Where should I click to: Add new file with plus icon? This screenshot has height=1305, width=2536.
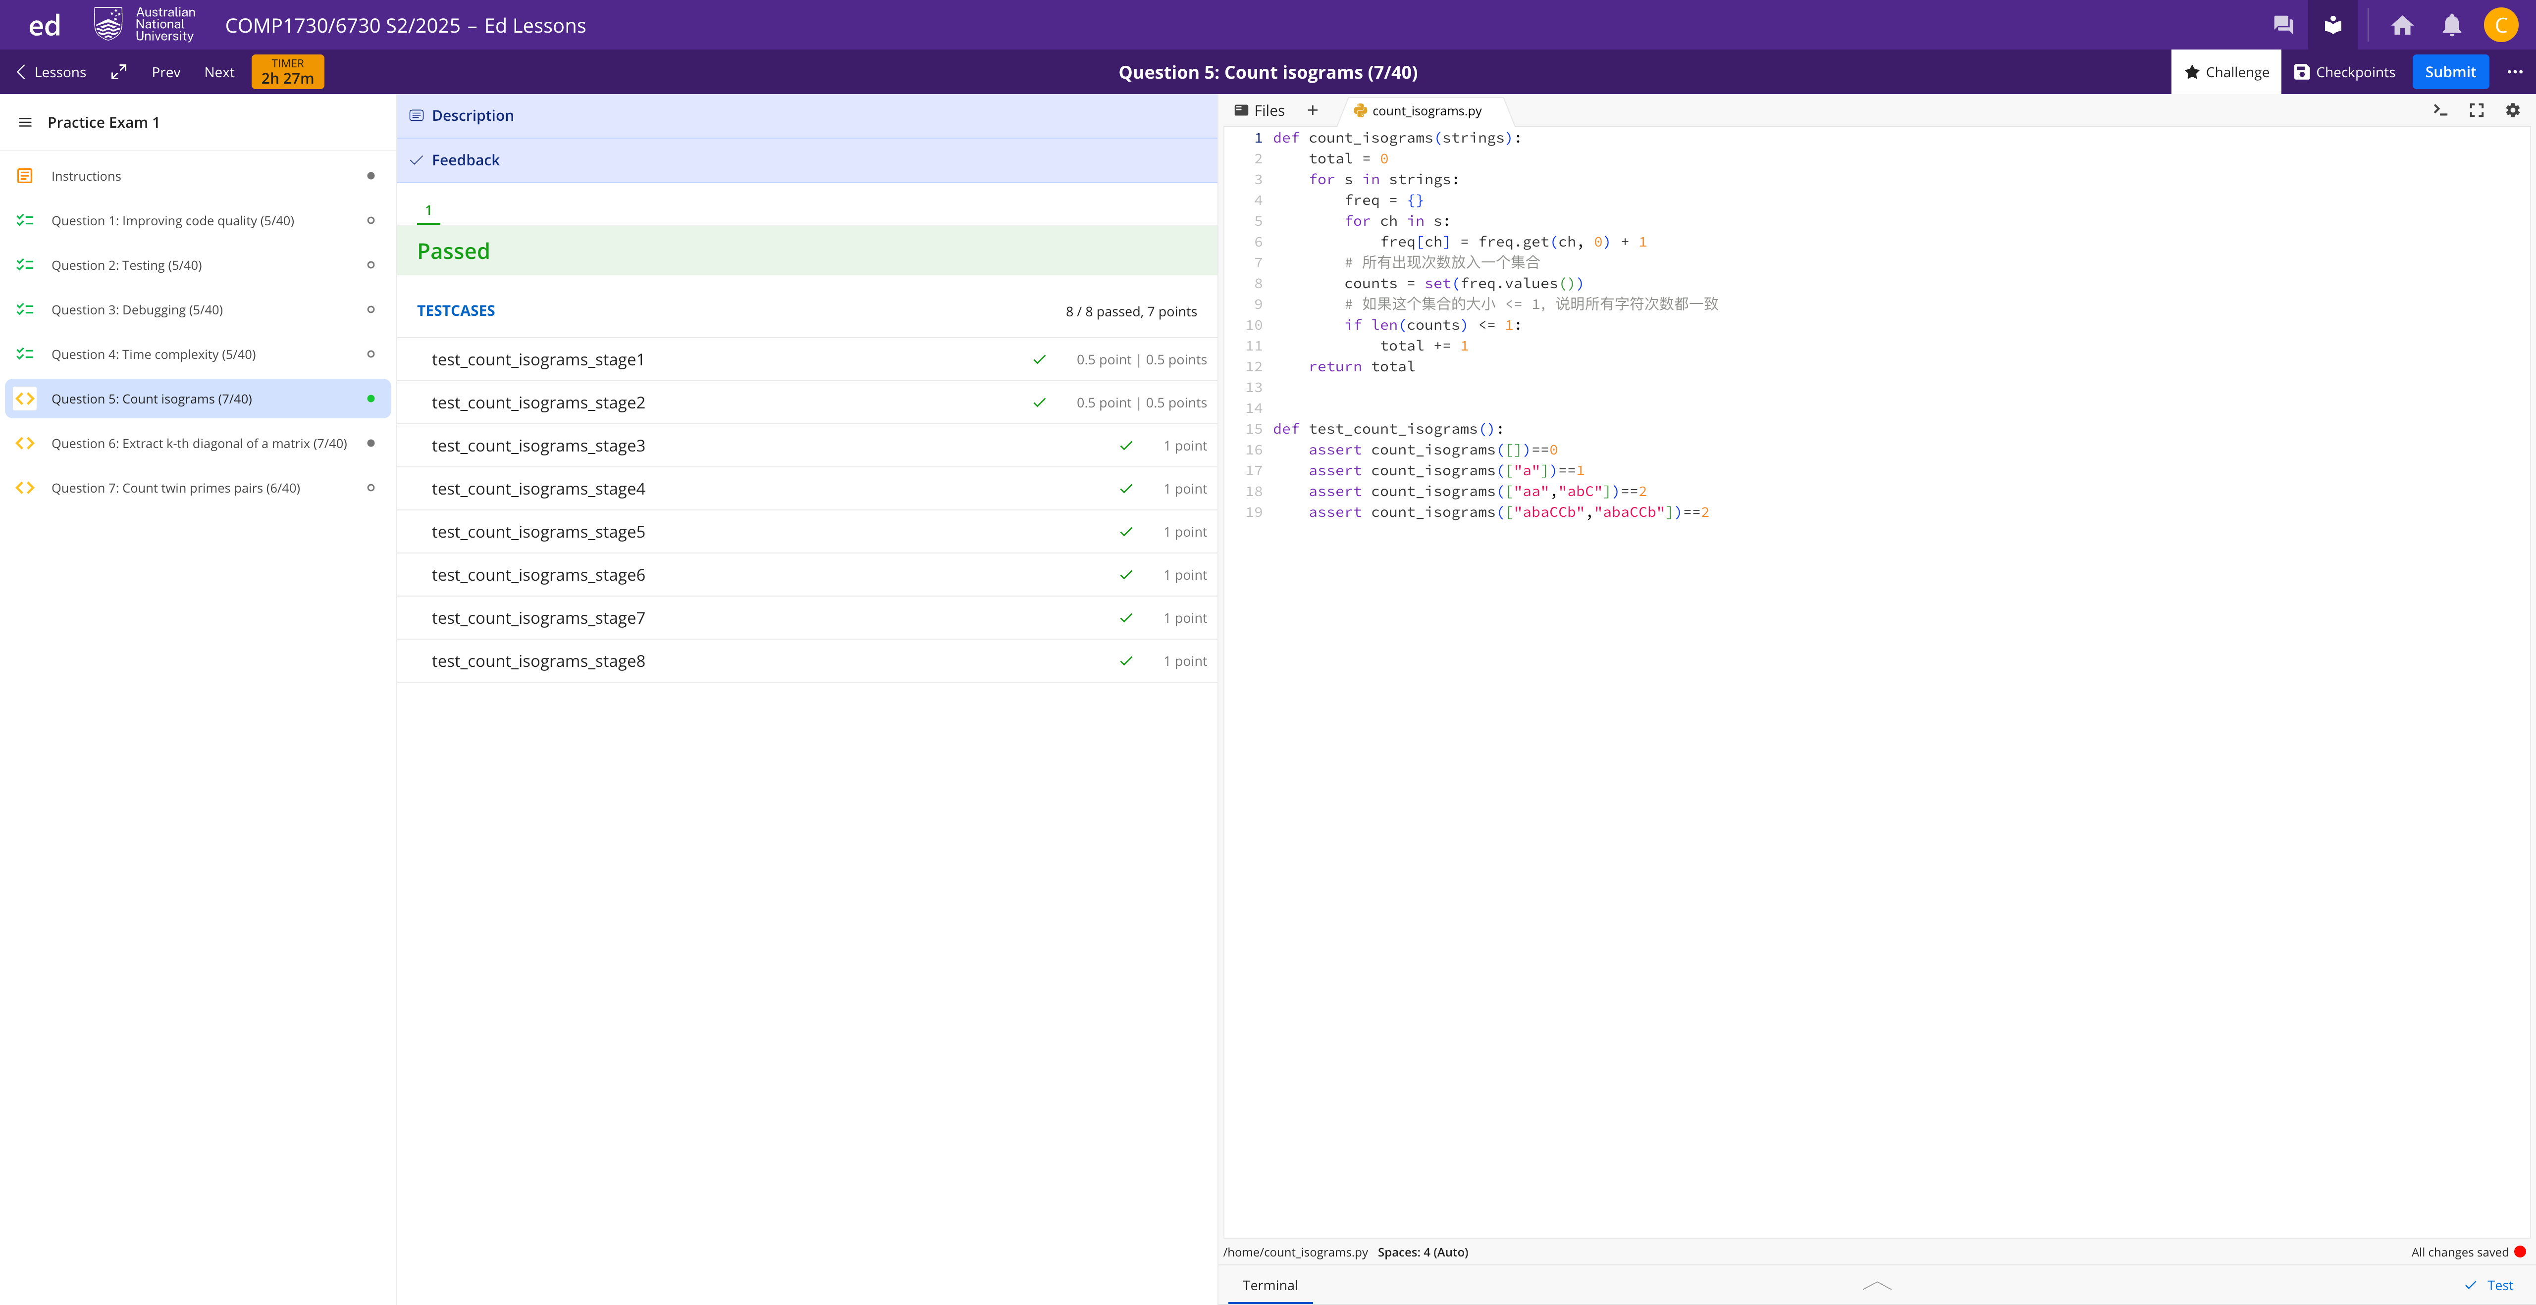coord(1312,110)
